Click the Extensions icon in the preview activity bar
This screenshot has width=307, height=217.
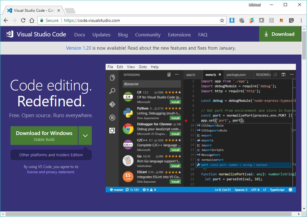click(x=112, y=130)
